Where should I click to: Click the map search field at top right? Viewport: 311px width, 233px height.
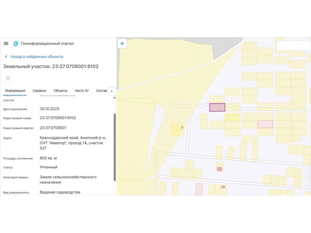(x=294, y=45)
